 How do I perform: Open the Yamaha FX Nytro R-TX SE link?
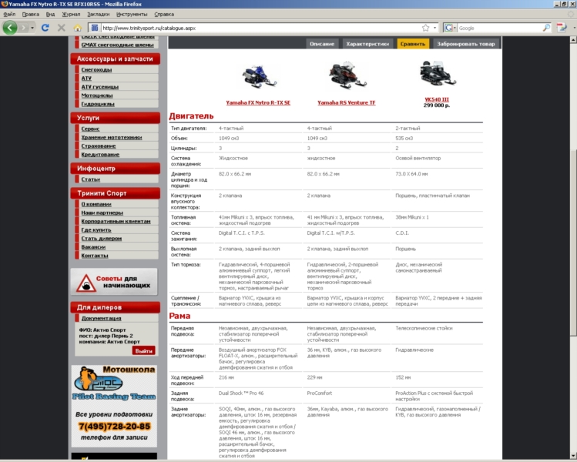[x=258, y=102]
